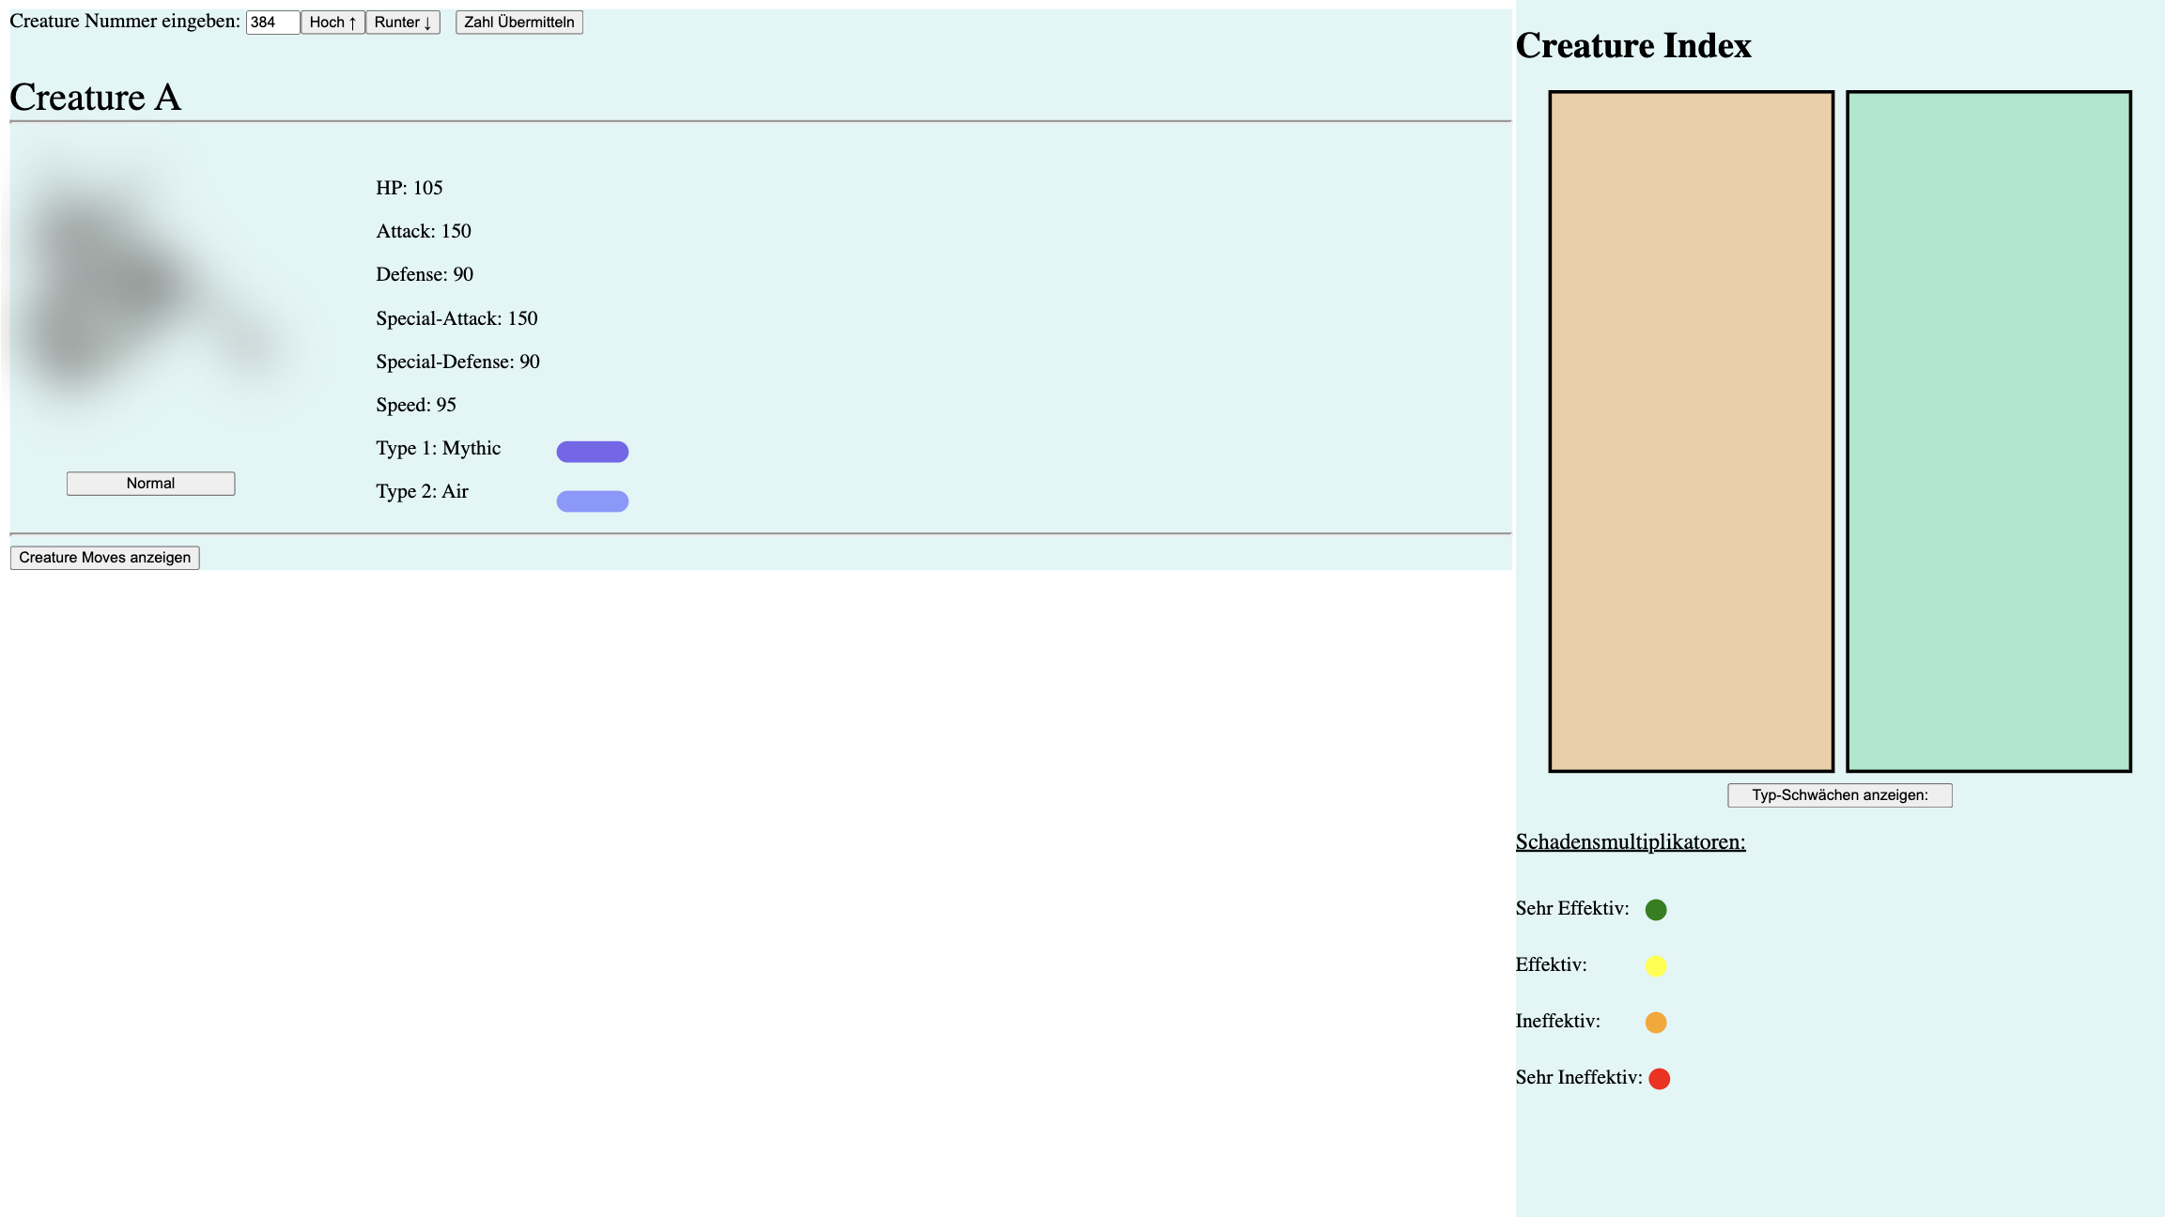Viewport: 2165px width, 1217px height.
Task: Submit number with Zahl Übermitteln
Action: (x=519, y=23)
